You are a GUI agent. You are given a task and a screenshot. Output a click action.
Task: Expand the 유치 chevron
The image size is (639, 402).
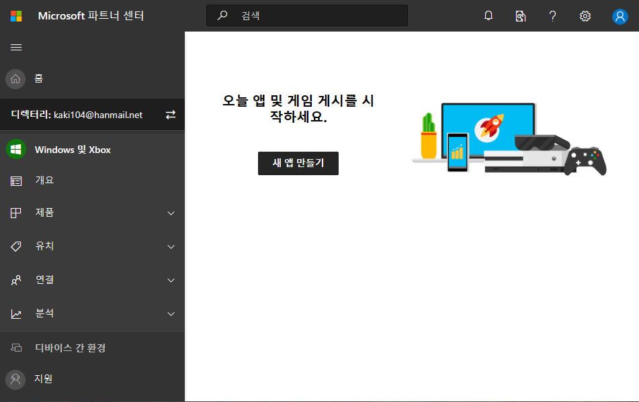pos(171,246)
